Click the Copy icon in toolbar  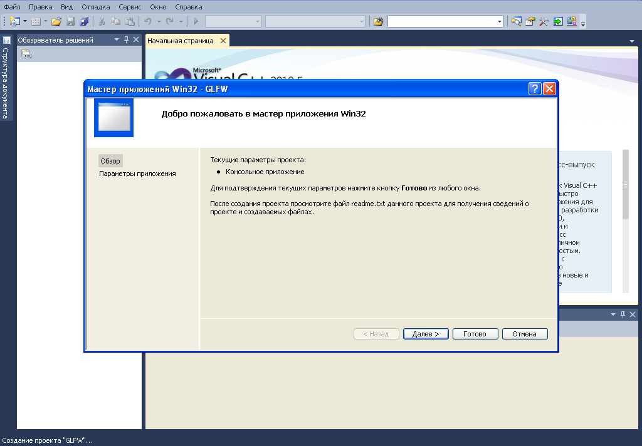[116, 21]
